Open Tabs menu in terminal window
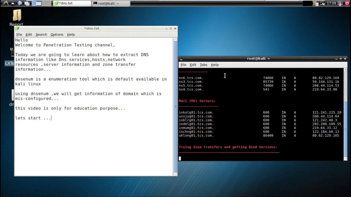 pyautogui.click(x=203, y=65)
